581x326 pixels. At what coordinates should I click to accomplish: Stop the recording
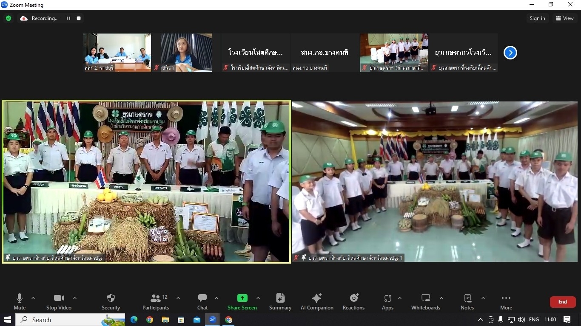coord(79,18)
